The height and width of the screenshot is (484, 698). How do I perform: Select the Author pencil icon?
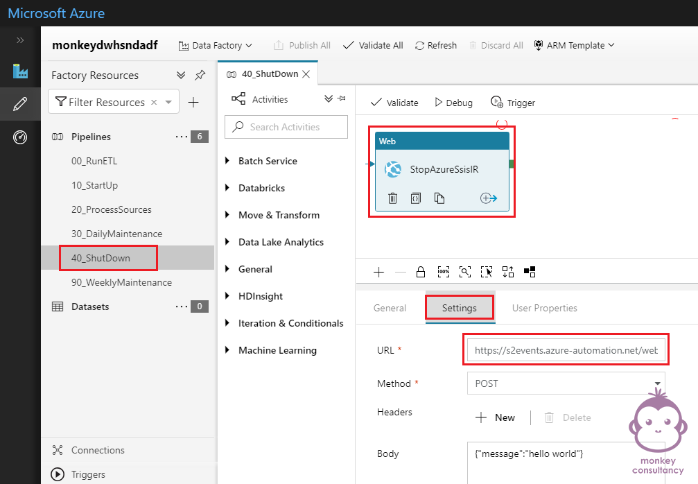pyautogui.click(x=20, y=104)
